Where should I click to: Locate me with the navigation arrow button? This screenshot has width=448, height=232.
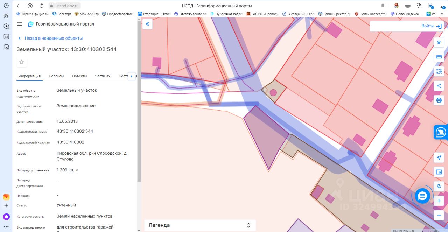click(x=439, y=157)
